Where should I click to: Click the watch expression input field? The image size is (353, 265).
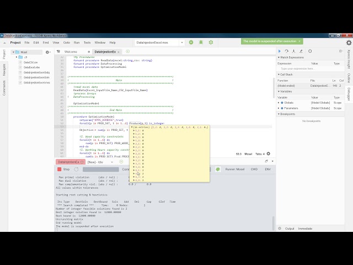pos(310,68)
